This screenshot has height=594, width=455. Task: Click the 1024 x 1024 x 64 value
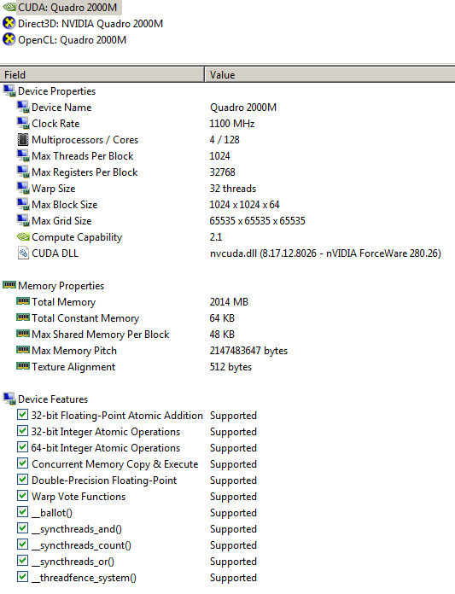pyautogui.click(x=244, y=205)
